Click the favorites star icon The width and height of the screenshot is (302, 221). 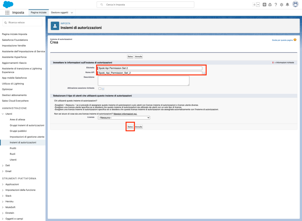tap(254, 5)
